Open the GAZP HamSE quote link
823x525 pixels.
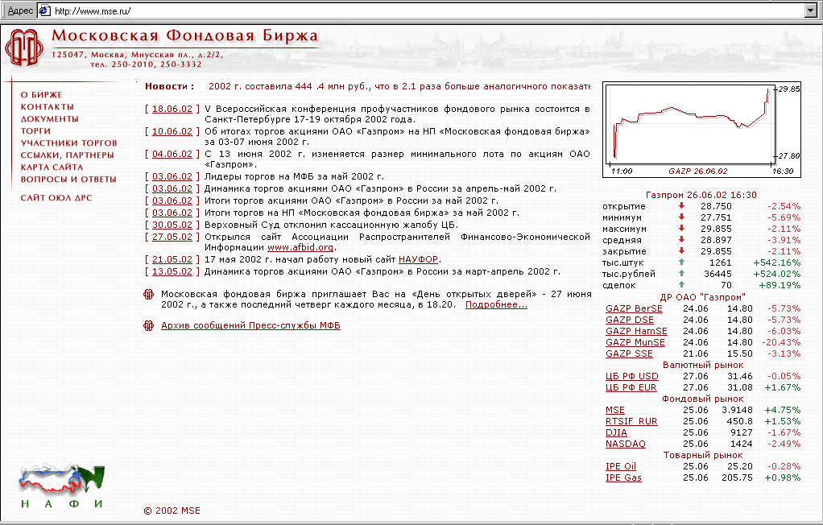(x=636, y=331)
